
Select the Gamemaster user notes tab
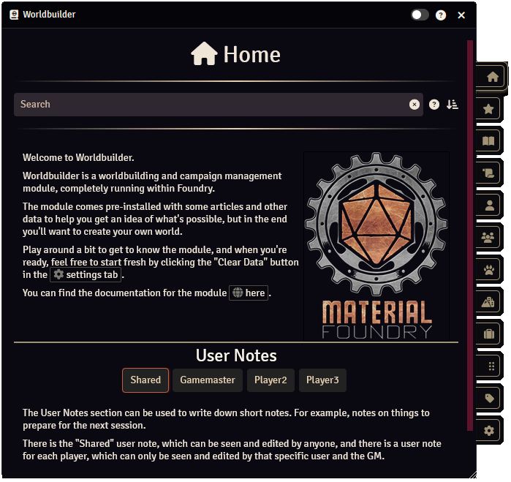click(208, 380)
